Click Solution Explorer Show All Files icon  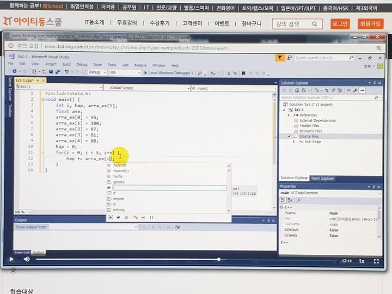tap(340, 90)
